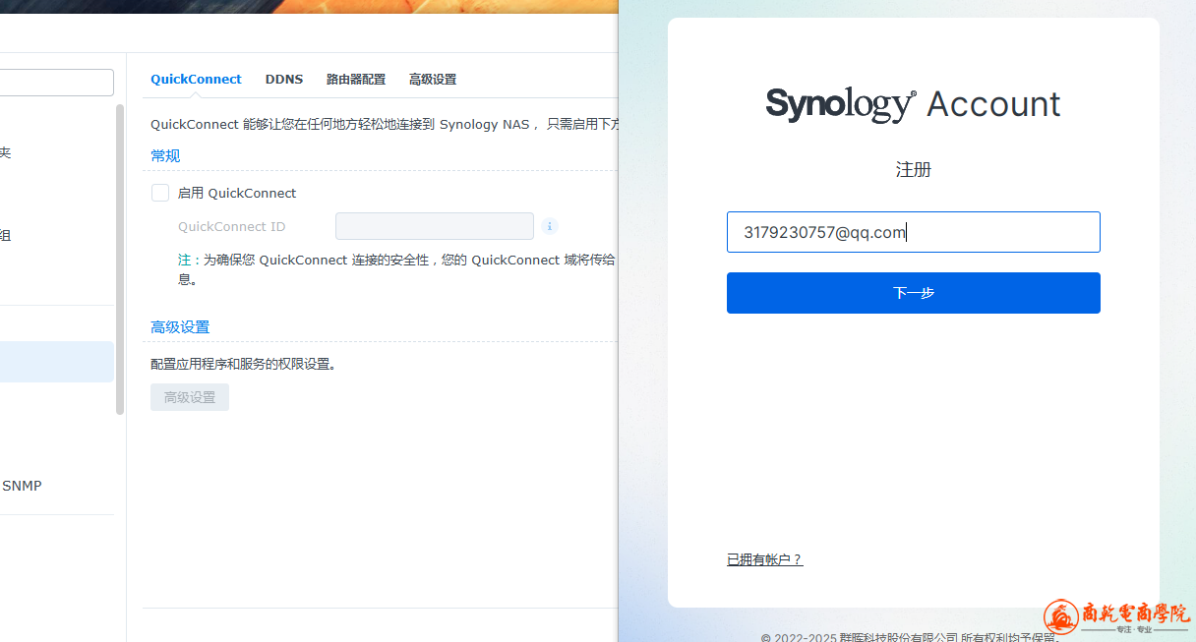Click the search box above the sidebar

click(x=56, y=83)
